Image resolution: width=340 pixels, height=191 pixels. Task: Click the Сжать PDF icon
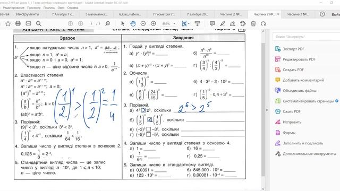pos(278,111)
